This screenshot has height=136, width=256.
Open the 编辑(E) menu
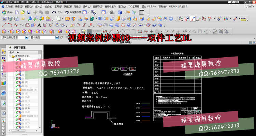[19, 7]
